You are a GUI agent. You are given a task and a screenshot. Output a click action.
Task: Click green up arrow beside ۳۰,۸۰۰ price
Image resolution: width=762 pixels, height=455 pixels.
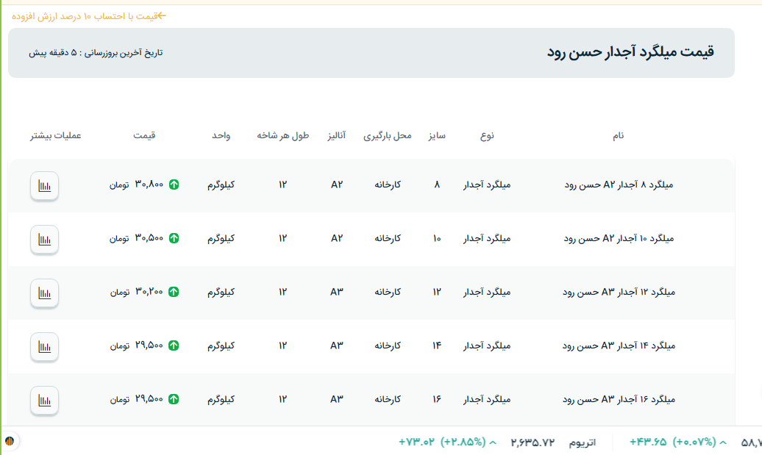click(174, 184)
